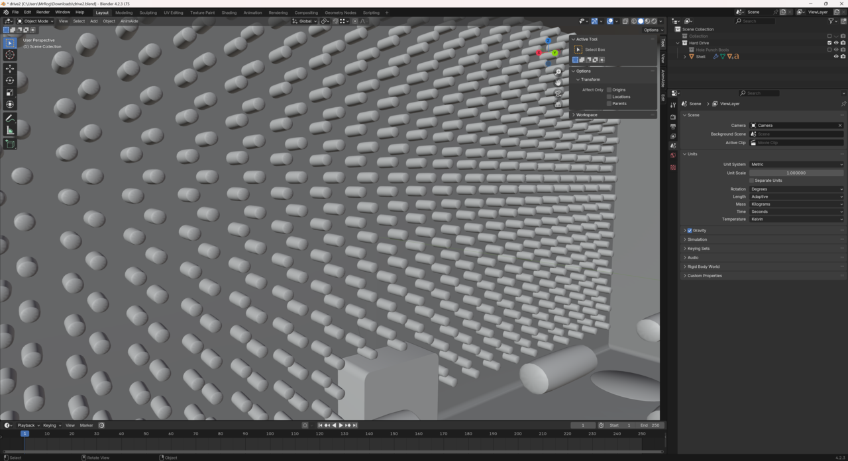Expand the Rigid Body World panel
Viewport: 848px width, 461px height.
point(703,267)
